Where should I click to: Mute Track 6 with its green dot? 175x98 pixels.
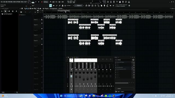pyautogui.click(x=42, y=44)
